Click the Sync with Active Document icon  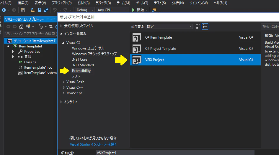51,27
